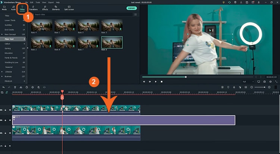Click the Speed stopwatch icon

click(x=27, y=87)
